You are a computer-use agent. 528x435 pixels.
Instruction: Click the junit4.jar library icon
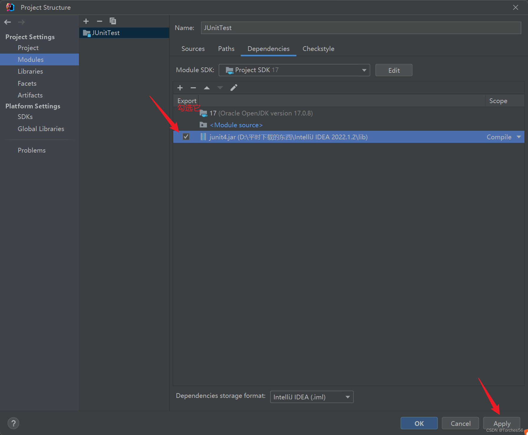pos(203,137)
